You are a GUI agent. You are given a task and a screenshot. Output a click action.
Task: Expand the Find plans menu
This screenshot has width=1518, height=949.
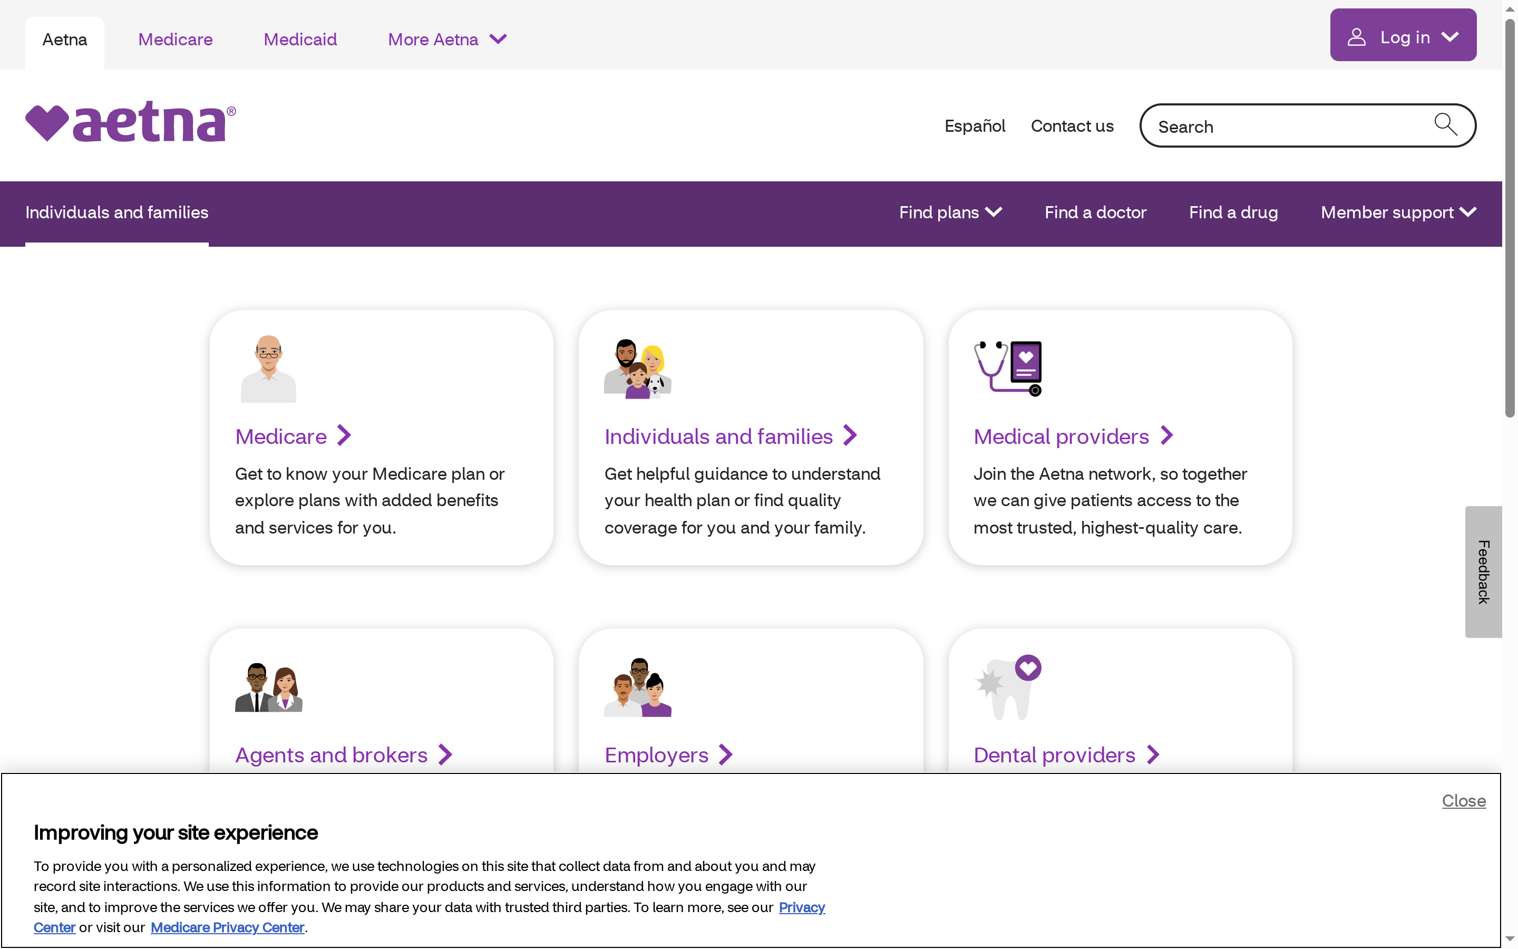[950, 212]
